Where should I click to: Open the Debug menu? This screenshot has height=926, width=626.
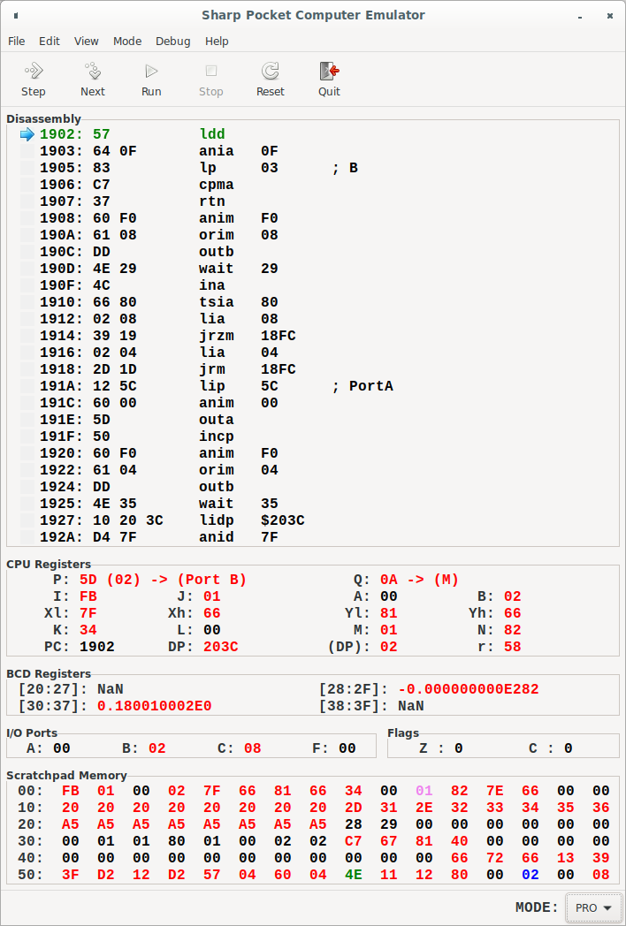click(x=173, y=42)
